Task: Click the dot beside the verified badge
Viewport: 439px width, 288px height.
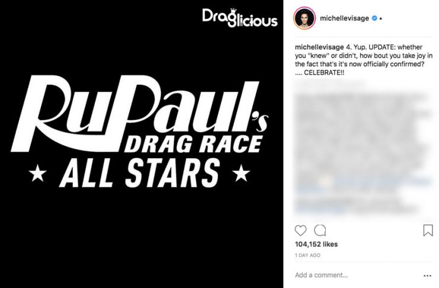Action: click(381, 18)
